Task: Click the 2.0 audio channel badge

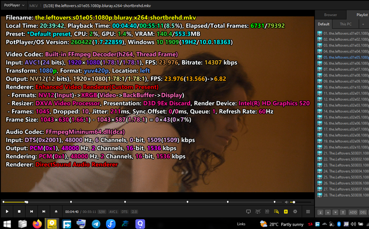Action: pos(134,212)
